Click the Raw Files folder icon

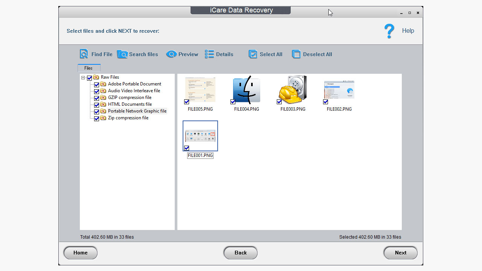[x=96, y=77]
